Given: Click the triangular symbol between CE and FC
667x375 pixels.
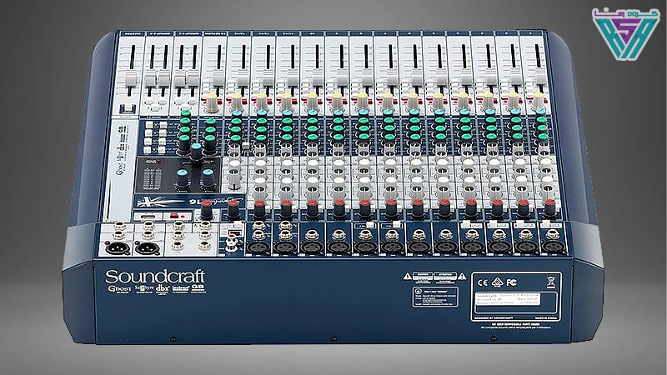Looking at the screenshot, I should click(x=497, y=282).
